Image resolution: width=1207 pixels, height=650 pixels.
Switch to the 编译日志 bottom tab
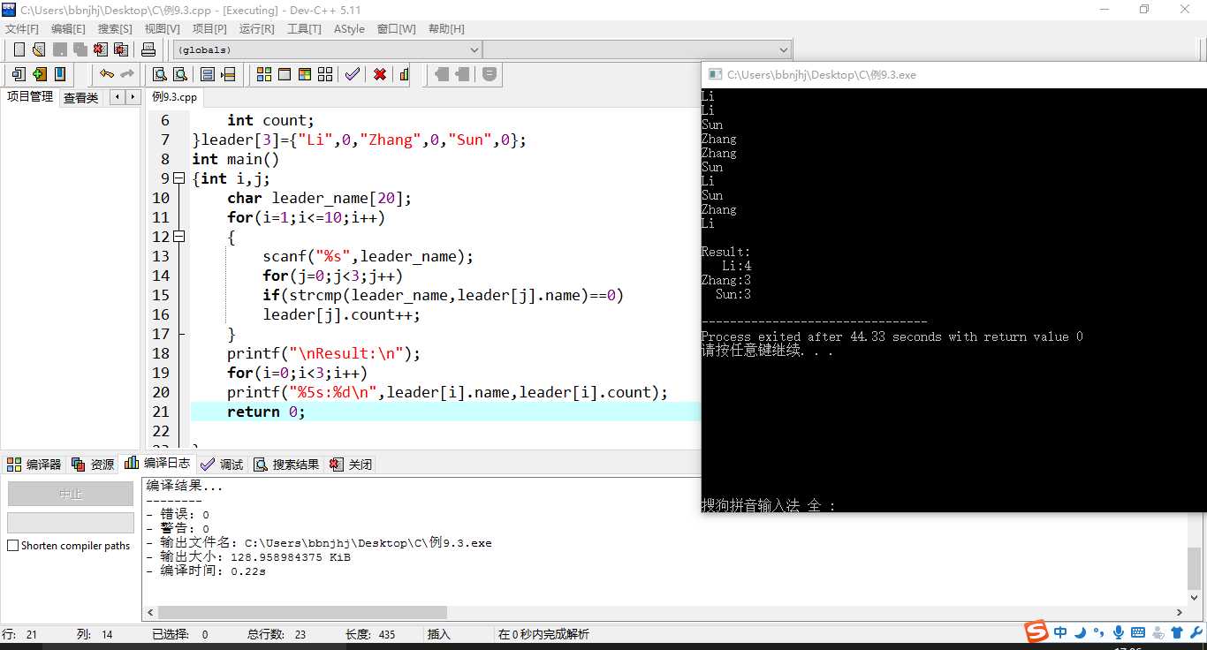pyautogui.click(x=157, y=463)
